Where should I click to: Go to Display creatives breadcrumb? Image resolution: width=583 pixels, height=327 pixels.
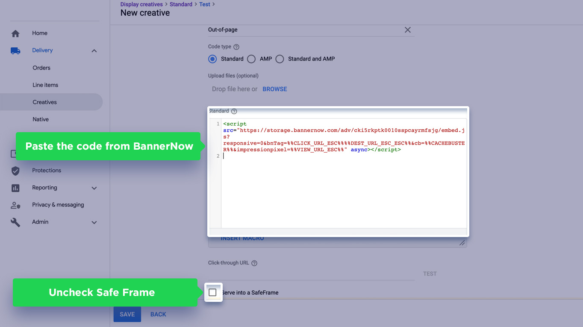pos(141,4)
